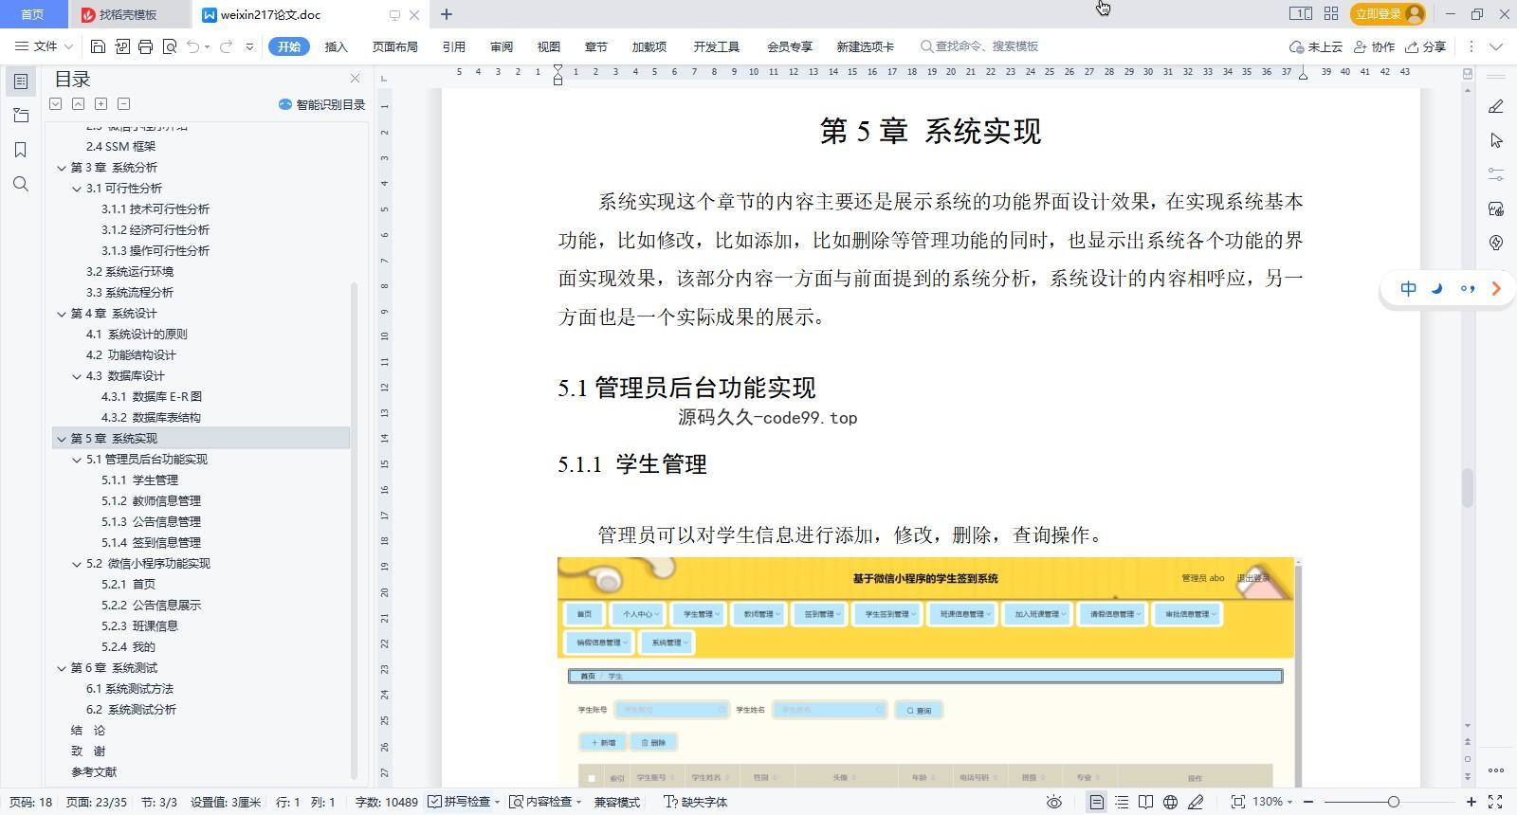Open the 视图 ribbon tab
Image resolution: width=1517 pixels, height=815 pixels.
pyautogui.click(x=548, y=46)
